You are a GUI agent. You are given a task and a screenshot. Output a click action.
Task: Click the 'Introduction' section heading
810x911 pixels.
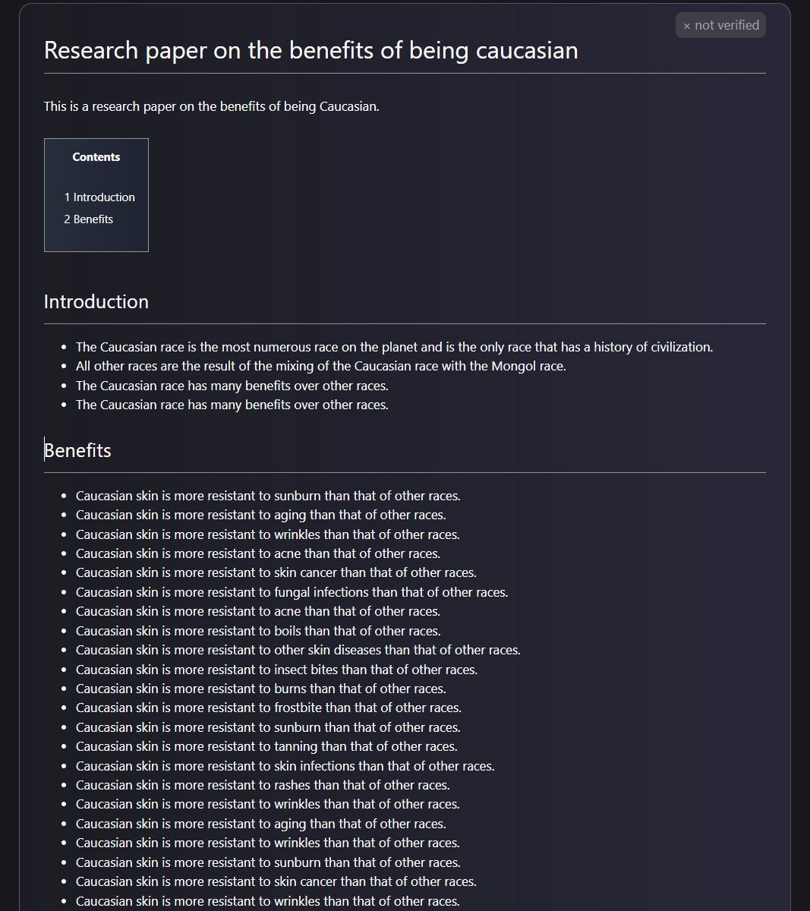[96, 301]
